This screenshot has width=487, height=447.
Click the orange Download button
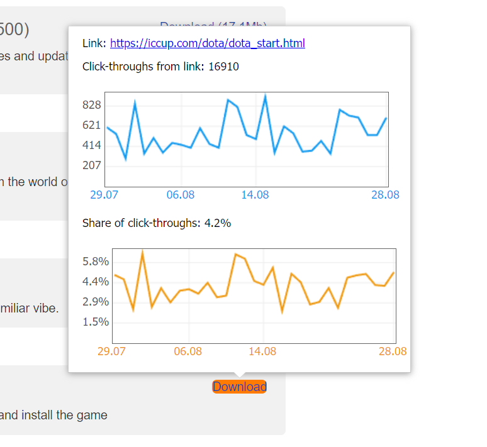click(240, 387)
